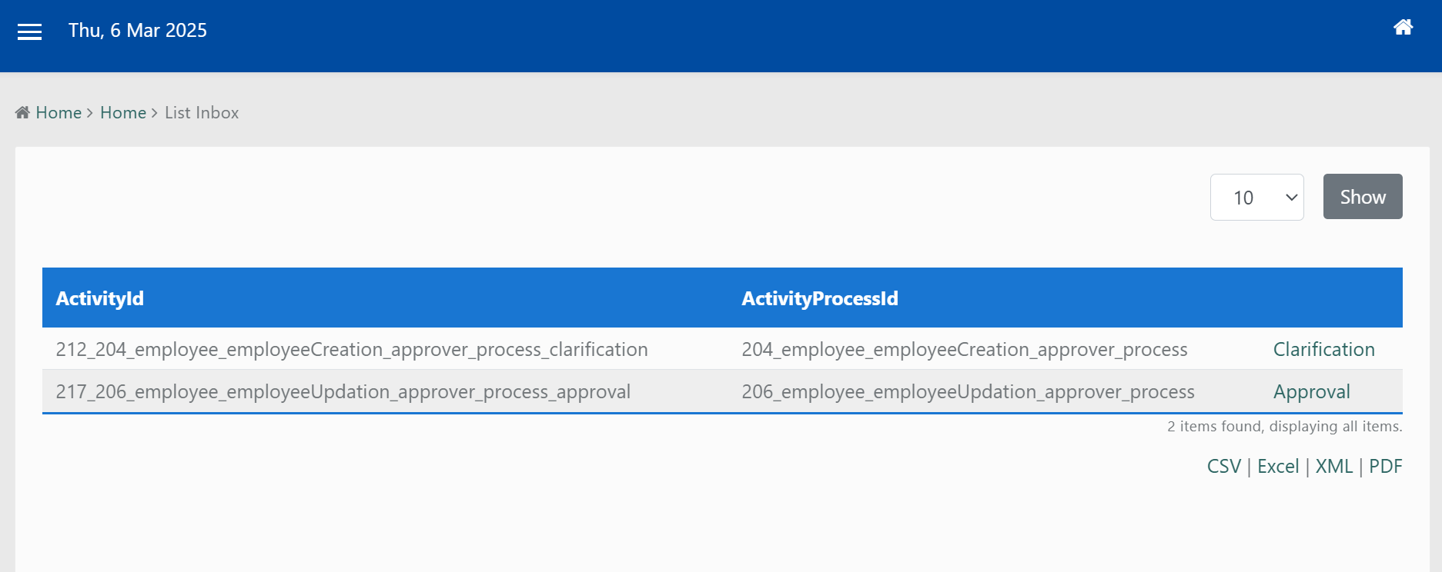The width and height of the screenshot is (1442, 572).
Task: Select the 212_204 employeeCreation clarification row
Action: click(x=722, y=349)
